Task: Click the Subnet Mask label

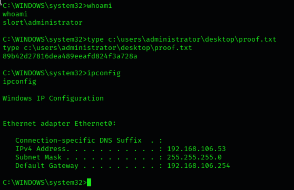Action: point(38,157)
